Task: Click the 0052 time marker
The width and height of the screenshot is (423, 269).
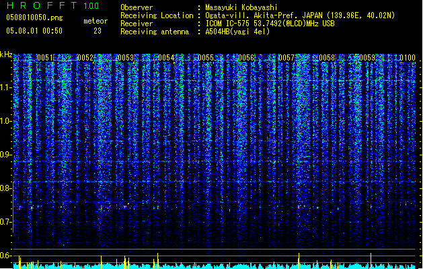Action: pos(85,58)
